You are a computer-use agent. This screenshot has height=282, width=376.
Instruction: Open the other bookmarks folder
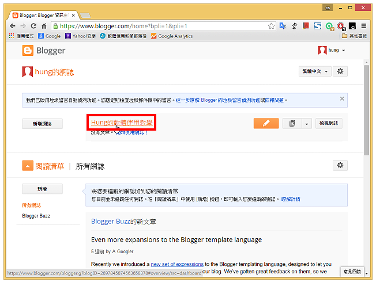[x=354, y=36]
